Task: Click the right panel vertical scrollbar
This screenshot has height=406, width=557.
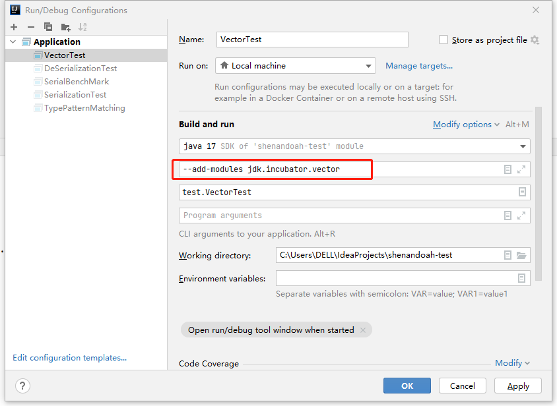Action: (539, 191)
